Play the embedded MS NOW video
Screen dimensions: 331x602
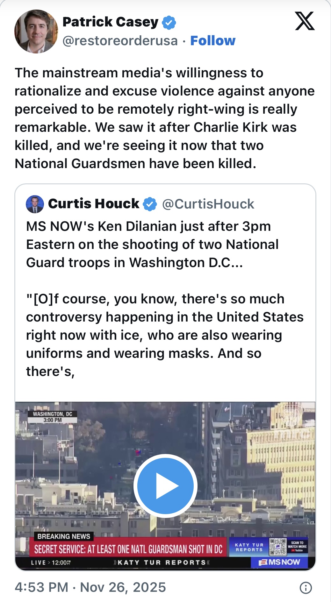coord(165,486)
